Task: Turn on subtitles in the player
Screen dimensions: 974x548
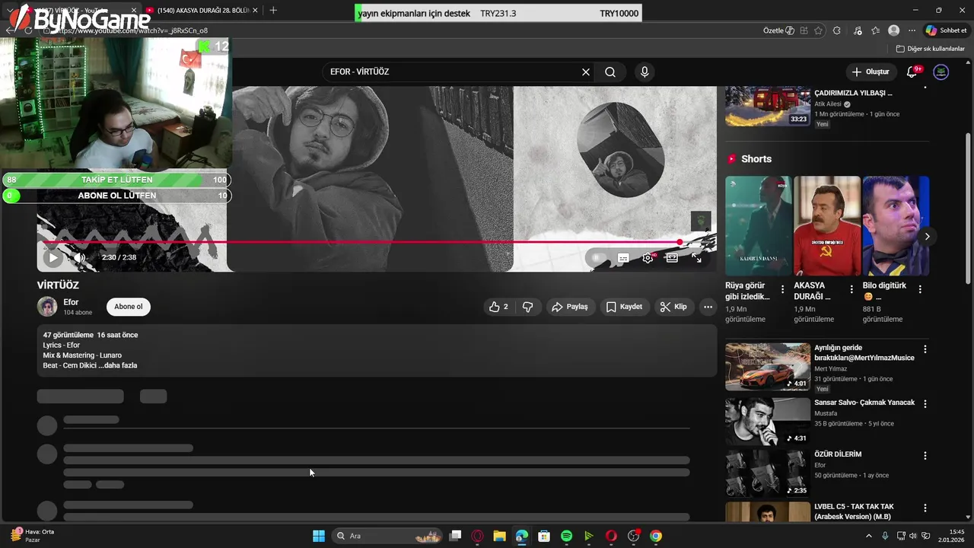Action: 623,258
